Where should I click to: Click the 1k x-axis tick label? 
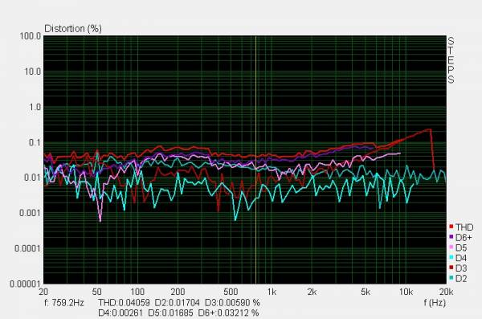(x=272, y=292)
